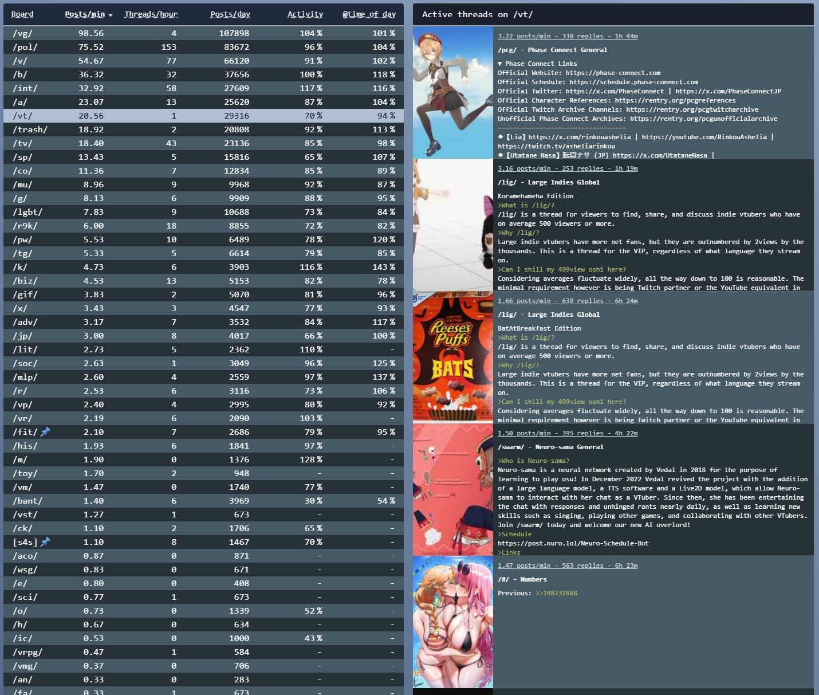Open the Phase Connect General thread thumbnail
This screenshot has height=695, width=819.
click(x=453, y=92)
